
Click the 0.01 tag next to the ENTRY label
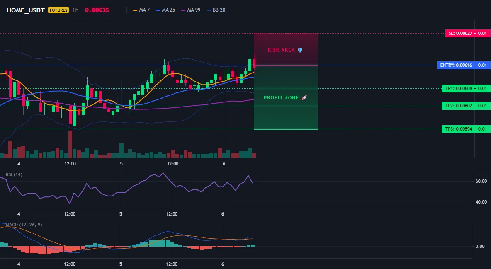pos(483,65)
